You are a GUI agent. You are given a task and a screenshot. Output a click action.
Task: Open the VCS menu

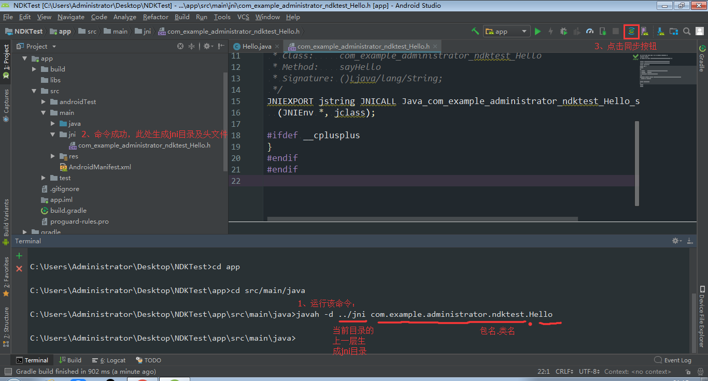point(243,17)
